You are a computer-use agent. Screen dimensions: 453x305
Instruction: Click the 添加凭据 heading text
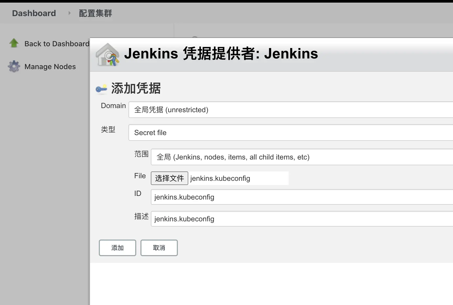[x=136, y=88]
